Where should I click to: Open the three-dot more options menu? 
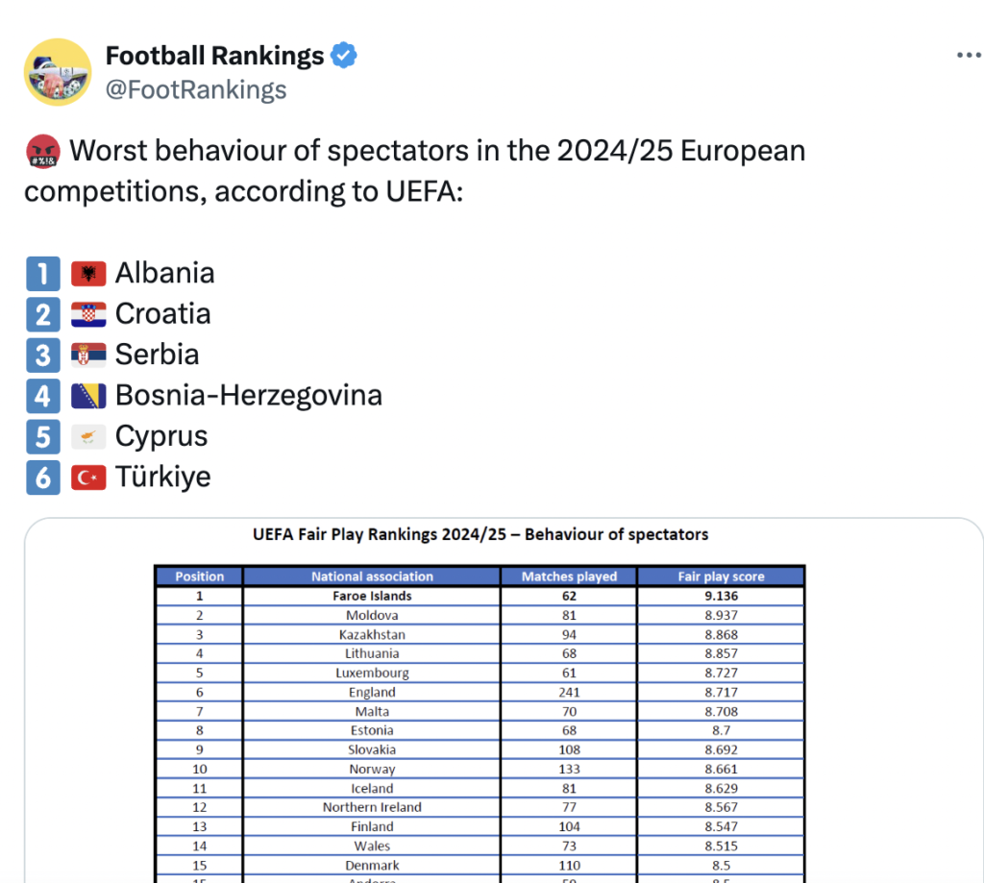click(x=968, y=56)
